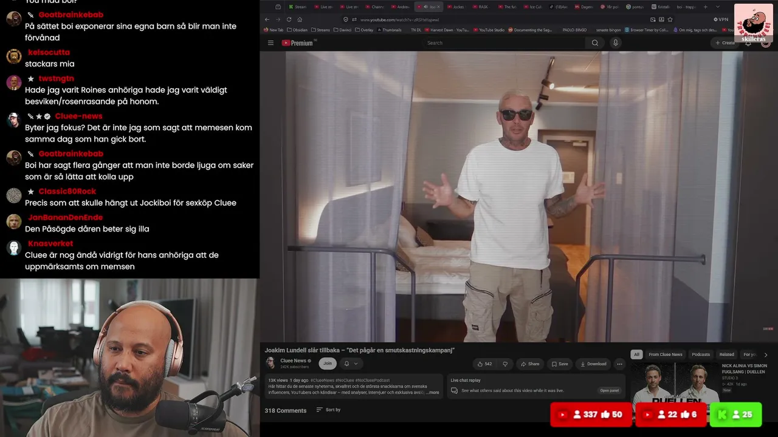778x437 pixels.
Task: Open the Overlay bookmark folder
Action: click(x=364, y=30)
